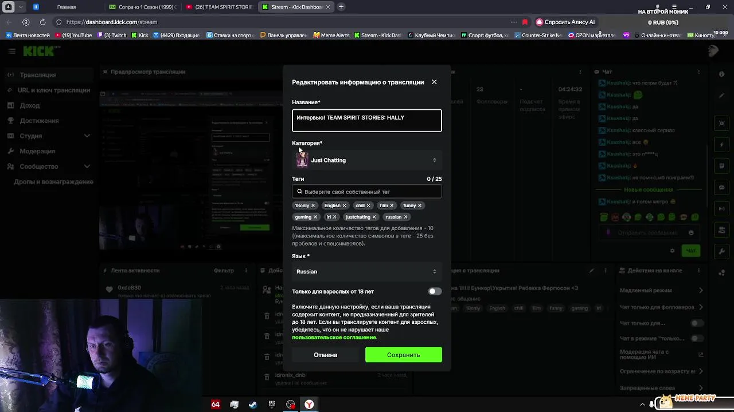The image size is (734, 412).
Task: Focus the tag search field
Action: click(x=367, y=192)
